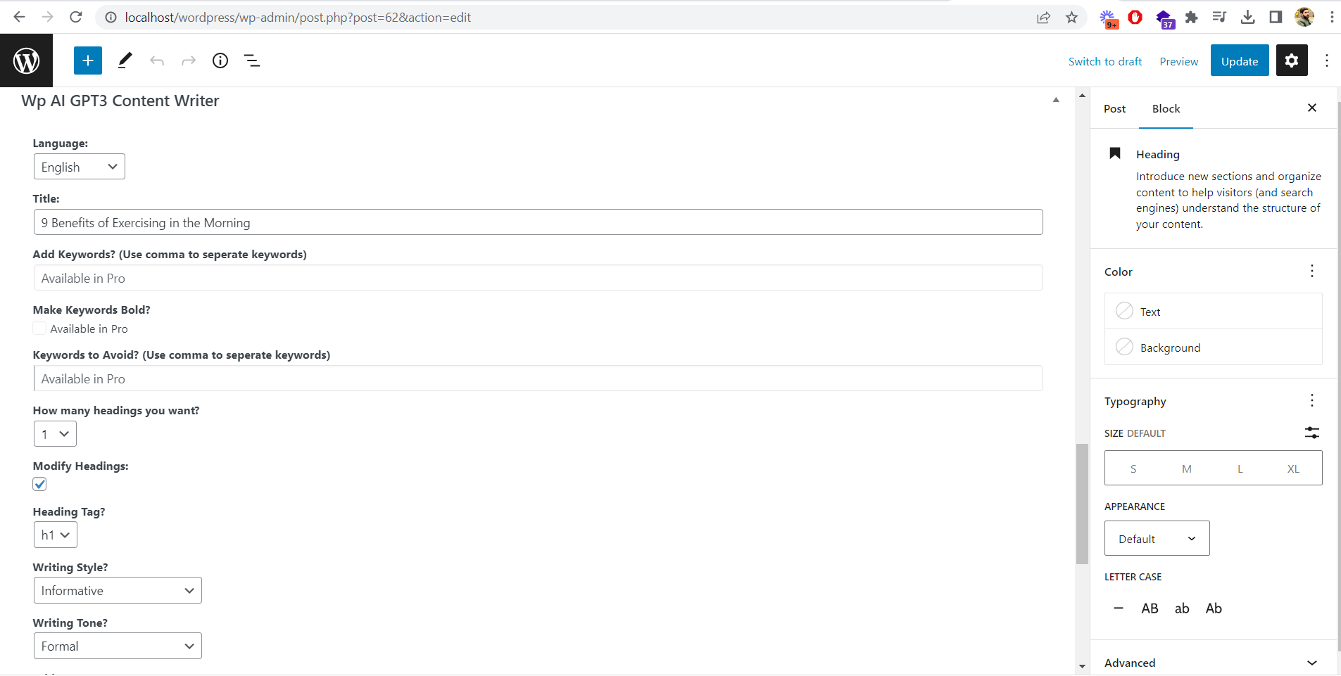The height and width of the screenshot is (676, 1341).
Task: Set custom font size sliders icon
Action: (x=1312, y=433)
